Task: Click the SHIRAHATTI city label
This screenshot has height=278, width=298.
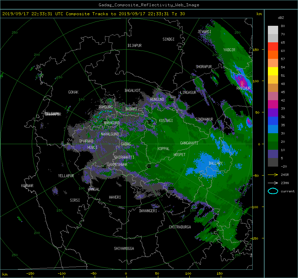Action: tap(124, 157)
